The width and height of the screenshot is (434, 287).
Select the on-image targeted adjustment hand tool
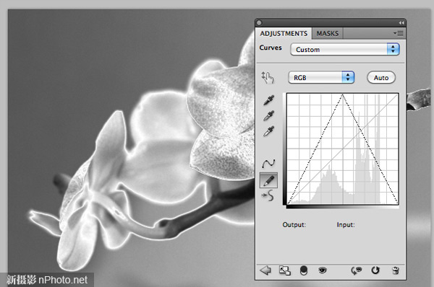tap(268, 78)
